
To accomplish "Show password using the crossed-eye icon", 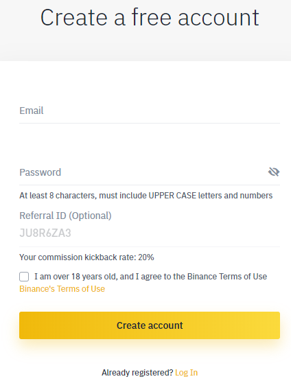I will point(274,172).
